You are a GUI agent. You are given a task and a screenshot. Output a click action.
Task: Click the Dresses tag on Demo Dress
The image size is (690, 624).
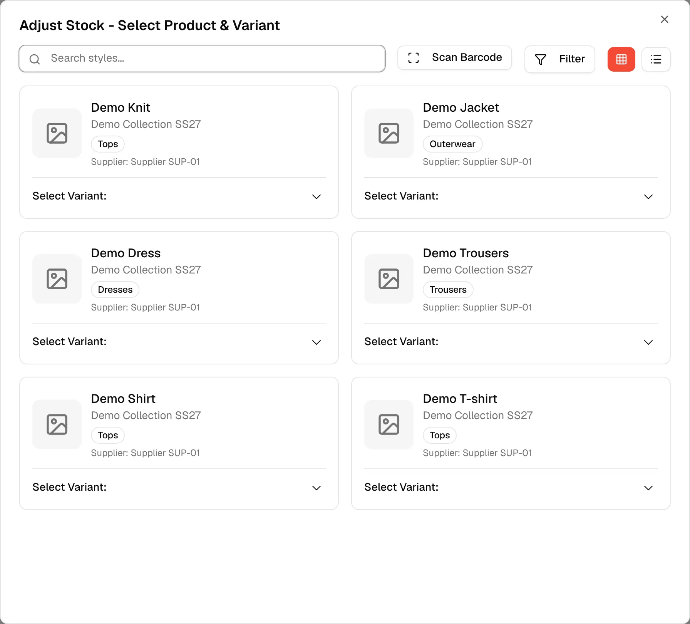[115, 290]
